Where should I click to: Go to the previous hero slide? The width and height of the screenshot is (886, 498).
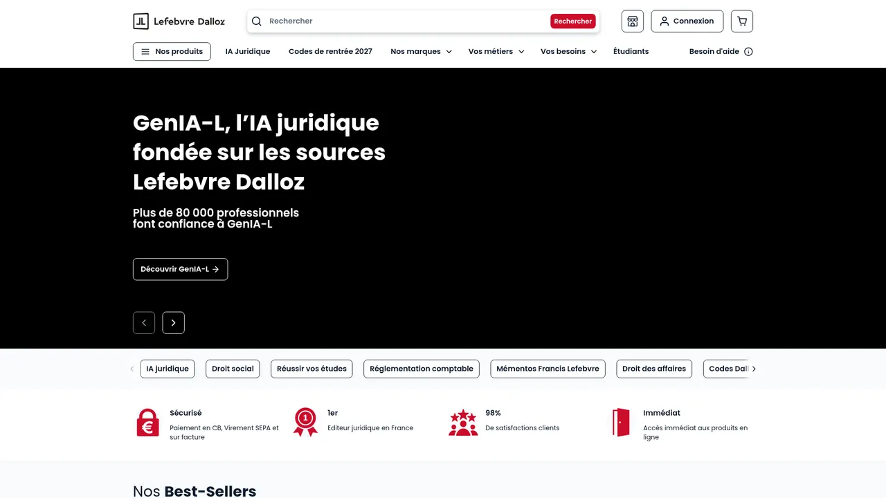tap(144, 323)
